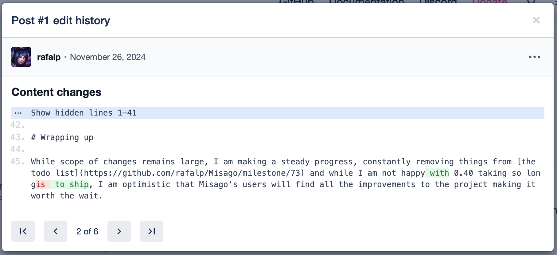Open the three-dot options menu
Image resolution: width=557 pixels, height=255 pixels.
tap(534, 57)
